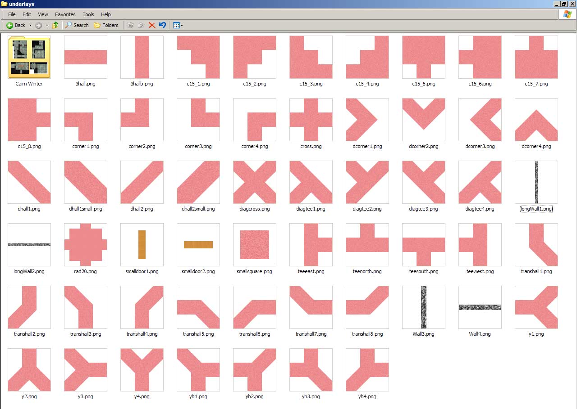
Task: Expand the Forward history dropdown arrow
Action: point(47,25)
